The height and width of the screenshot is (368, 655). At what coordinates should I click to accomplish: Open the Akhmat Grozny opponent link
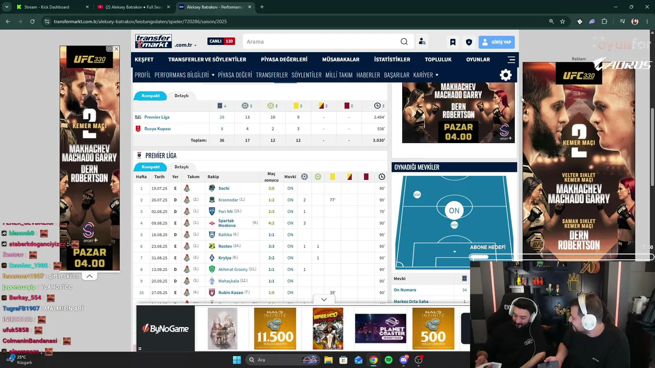(233, 269)
